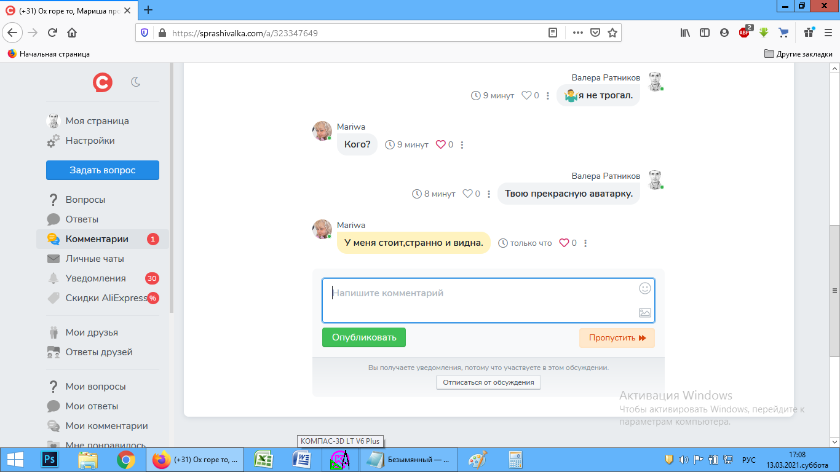This screenshot has width=840, height=472.
Task: Click the Sprashivalka logo icon
Action: tap(102, 82)
